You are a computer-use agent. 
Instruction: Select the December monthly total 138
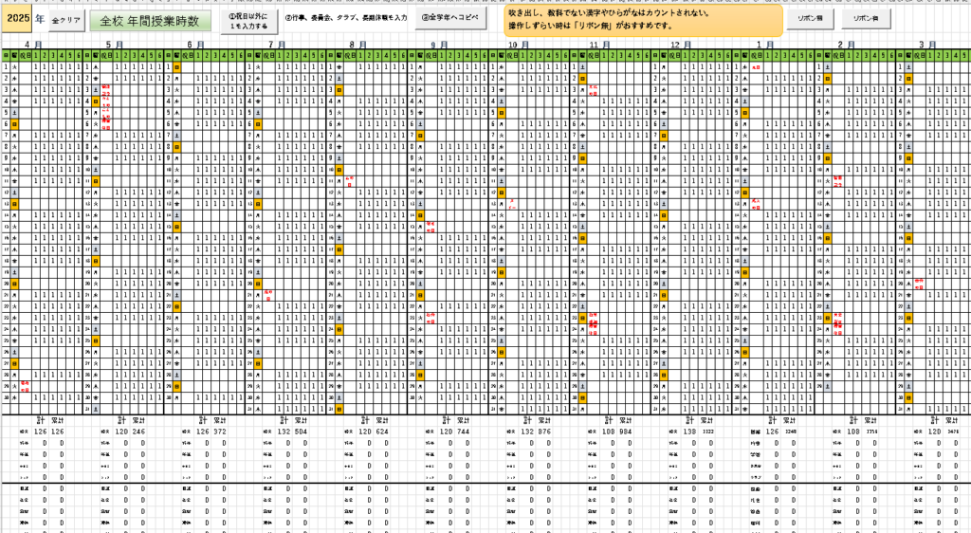tap(690, 432)
